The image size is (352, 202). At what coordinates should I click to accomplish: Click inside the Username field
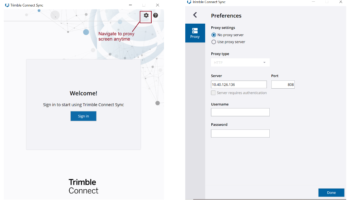tap(240, 112)
